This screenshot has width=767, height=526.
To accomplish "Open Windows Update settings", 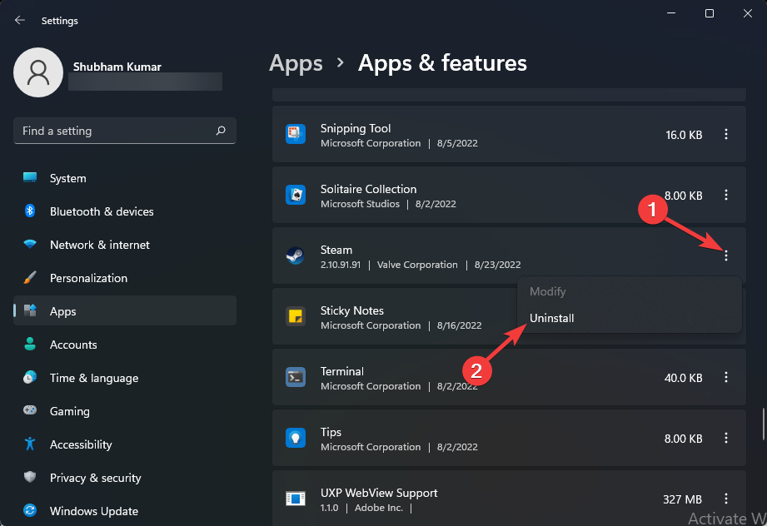I will click(x=125, y=511).
